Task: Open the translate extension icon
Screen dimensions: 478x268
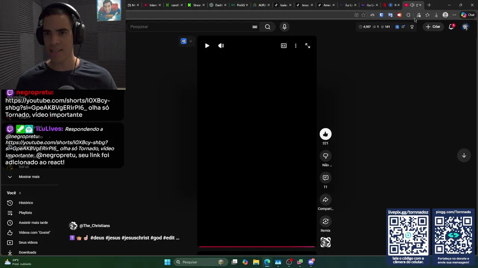Action: pyautogui.click(x=390, y=15)
